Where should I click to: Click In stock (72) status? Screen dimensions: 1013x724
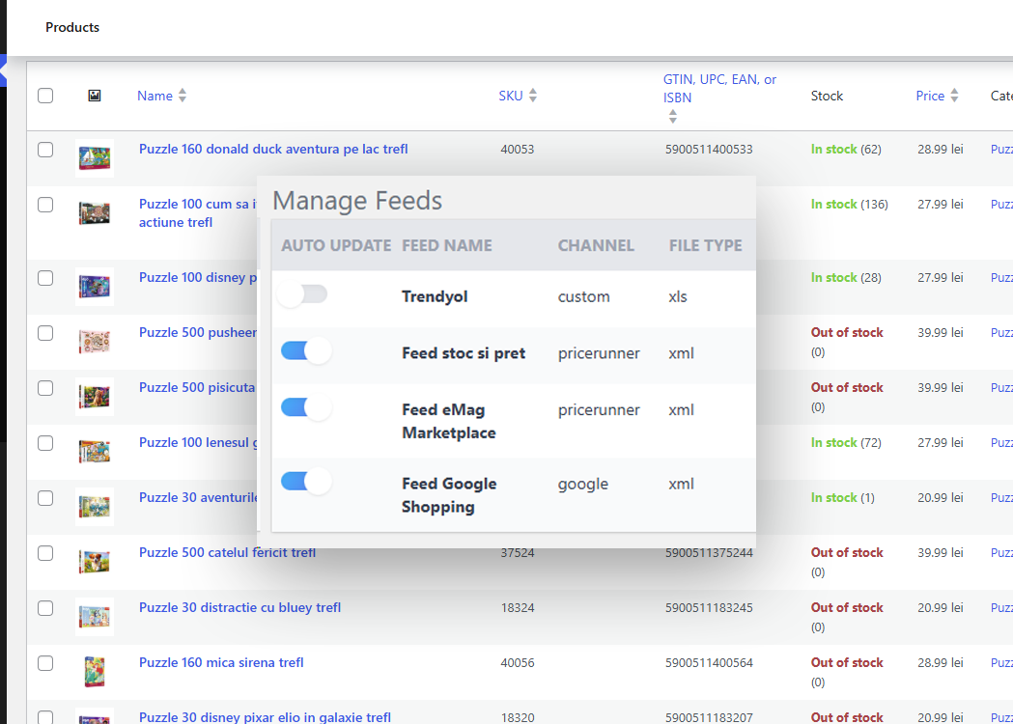846,442
